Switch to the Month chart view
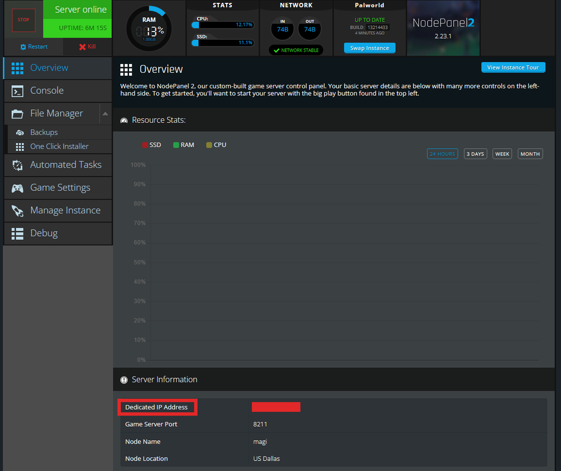 530,153
